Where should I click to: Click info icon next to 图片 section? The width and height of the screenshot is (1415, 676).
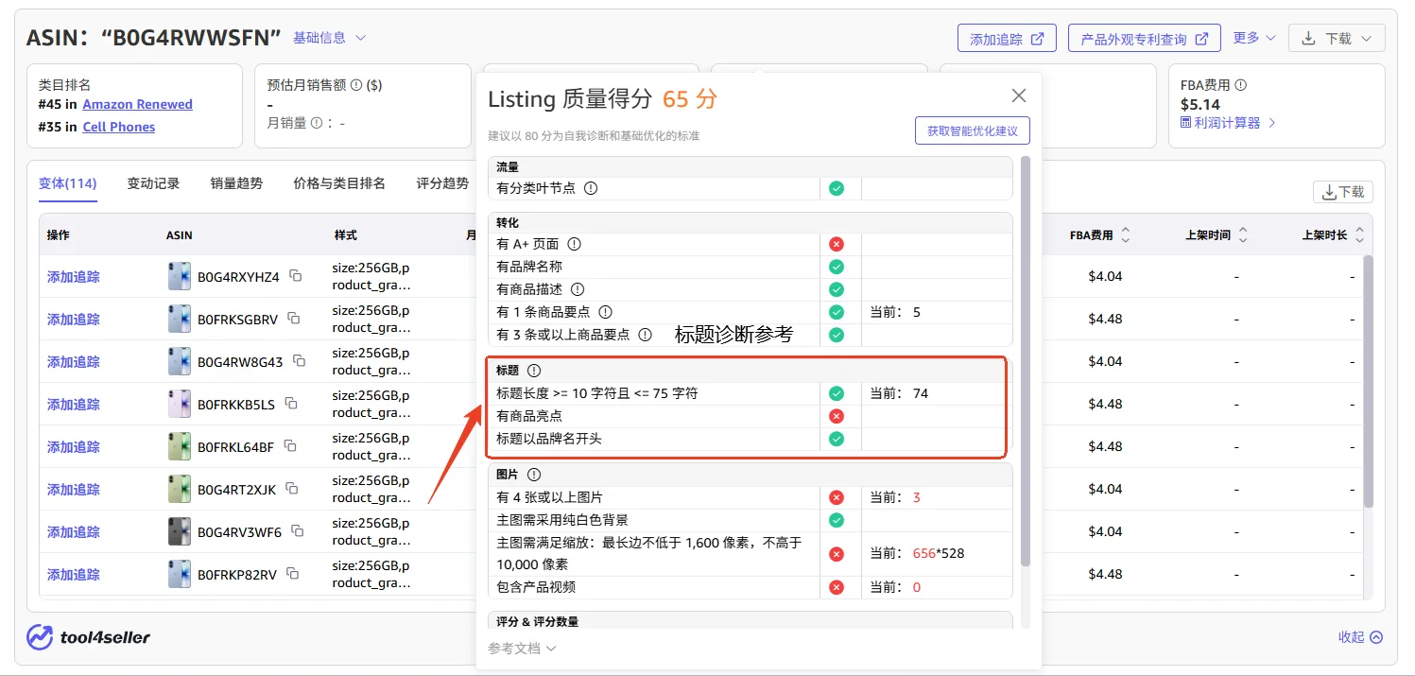[533, 475]
